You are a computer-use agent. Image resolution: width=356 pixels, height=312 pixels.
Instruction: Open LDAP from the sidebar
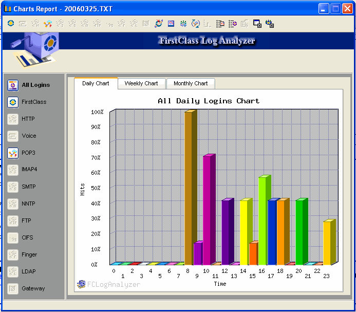click(x=13, y=271)
